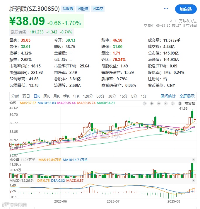Switch to the 60分 chart tab

tap(100, 96)
